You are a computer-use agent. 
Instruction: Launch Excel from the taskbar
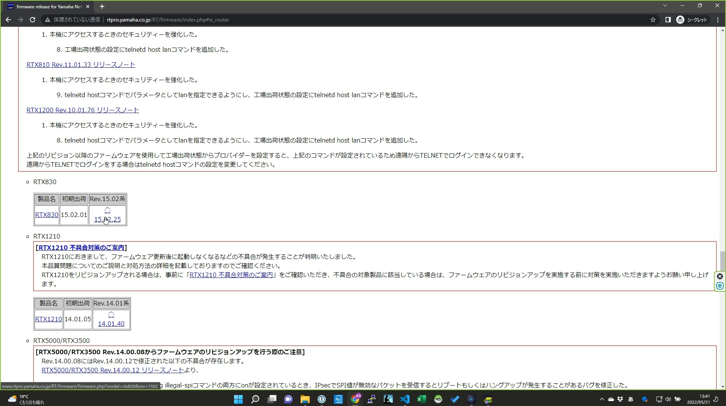[421, 399]
